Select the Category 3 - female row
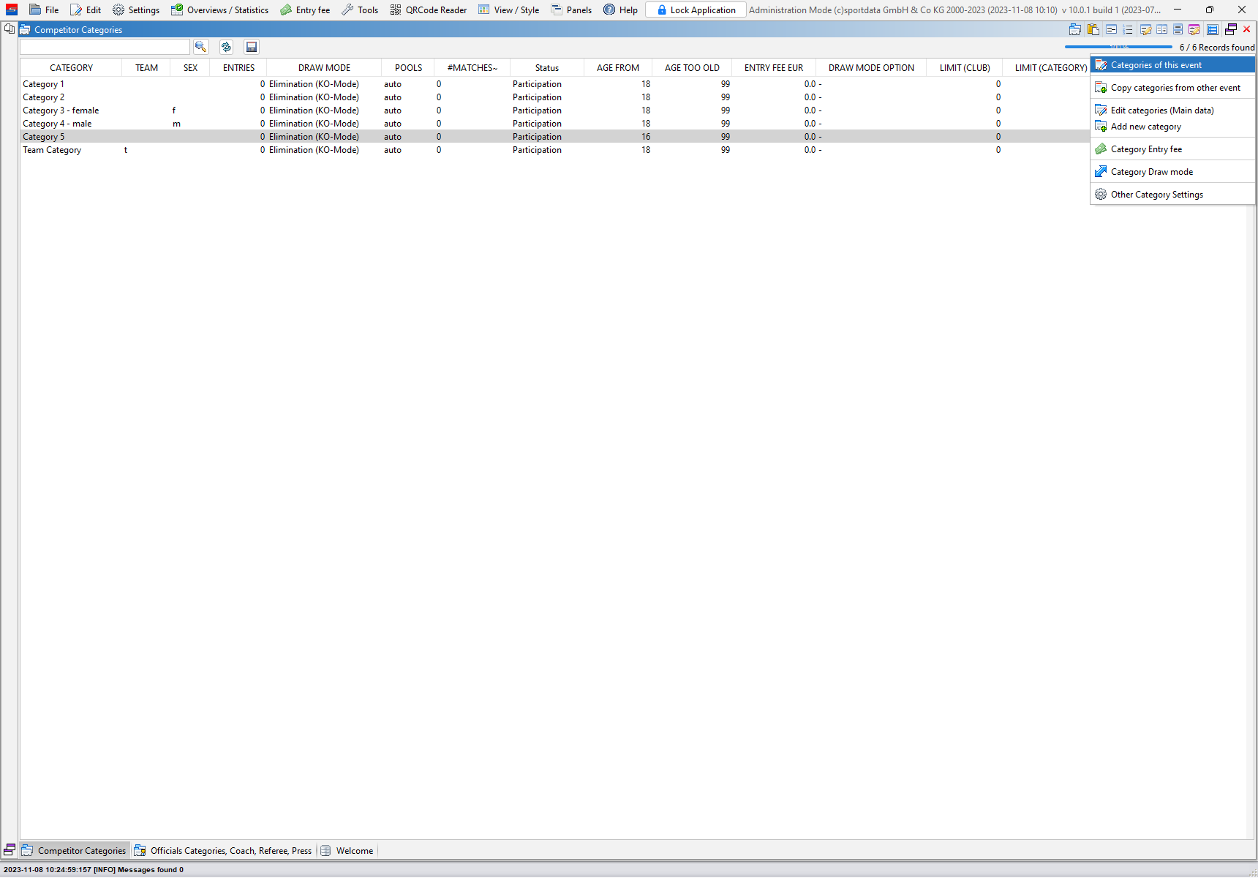 (x=554, y=110)
